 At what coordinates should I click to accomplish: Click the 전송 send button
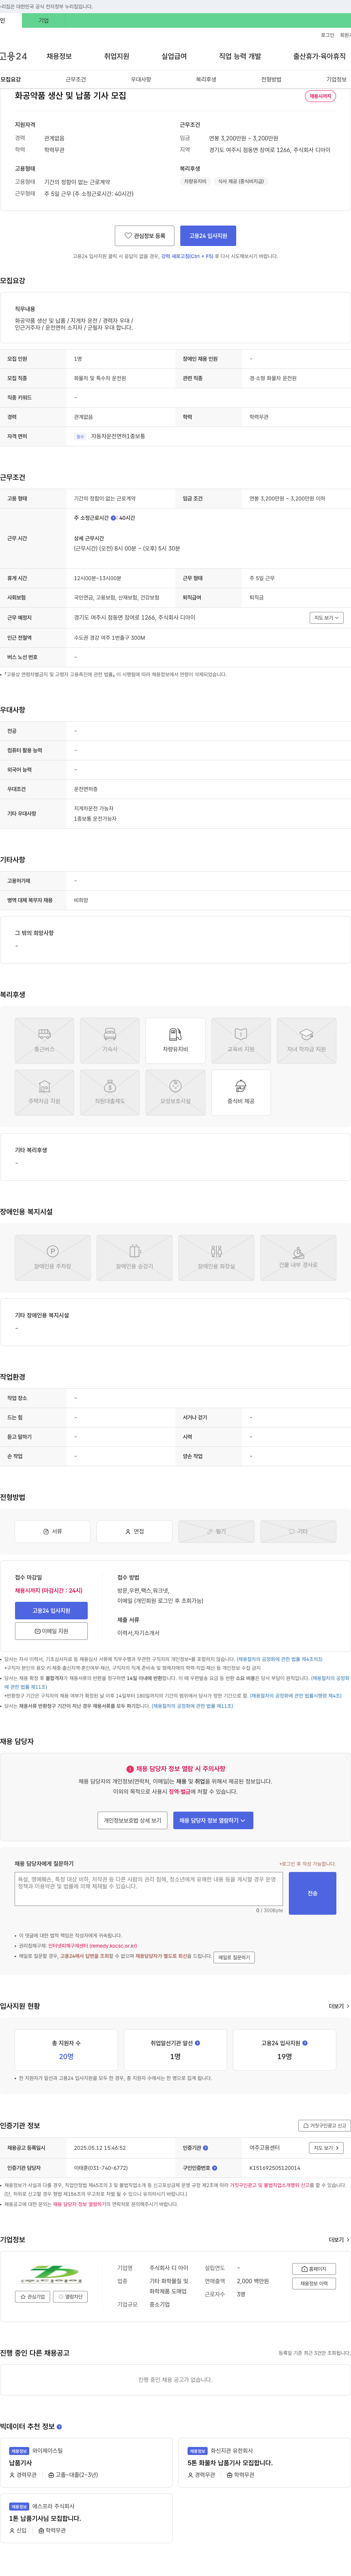coord(312,1893)
